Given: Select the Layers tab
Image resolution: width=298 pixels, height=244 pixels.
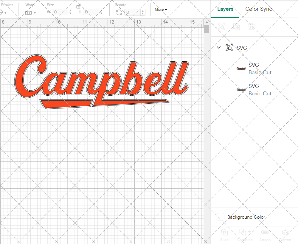Looking at the screenshot, I should (225, 9).
